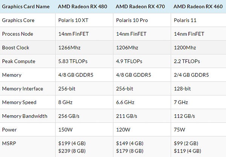Click the 5.83 TFLOPs value
Screen dimensions: 226x157
point(73,61)
